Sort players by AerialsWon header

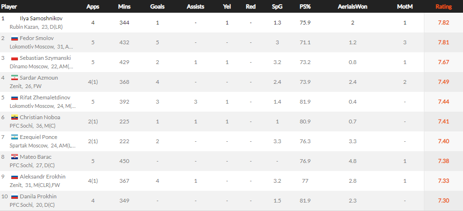[352, 7]
